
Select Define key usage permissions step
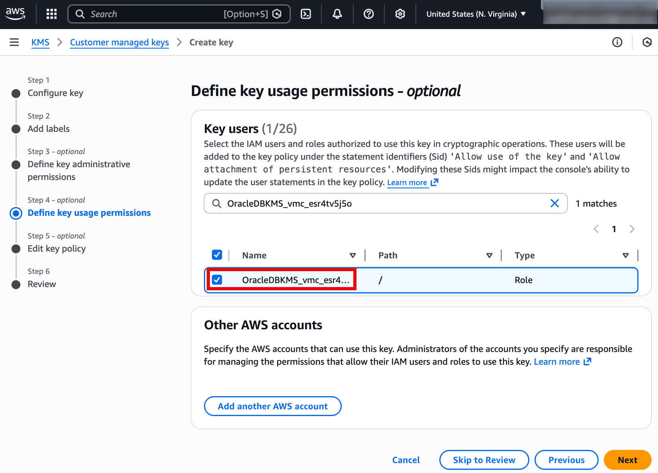[89, 213]
